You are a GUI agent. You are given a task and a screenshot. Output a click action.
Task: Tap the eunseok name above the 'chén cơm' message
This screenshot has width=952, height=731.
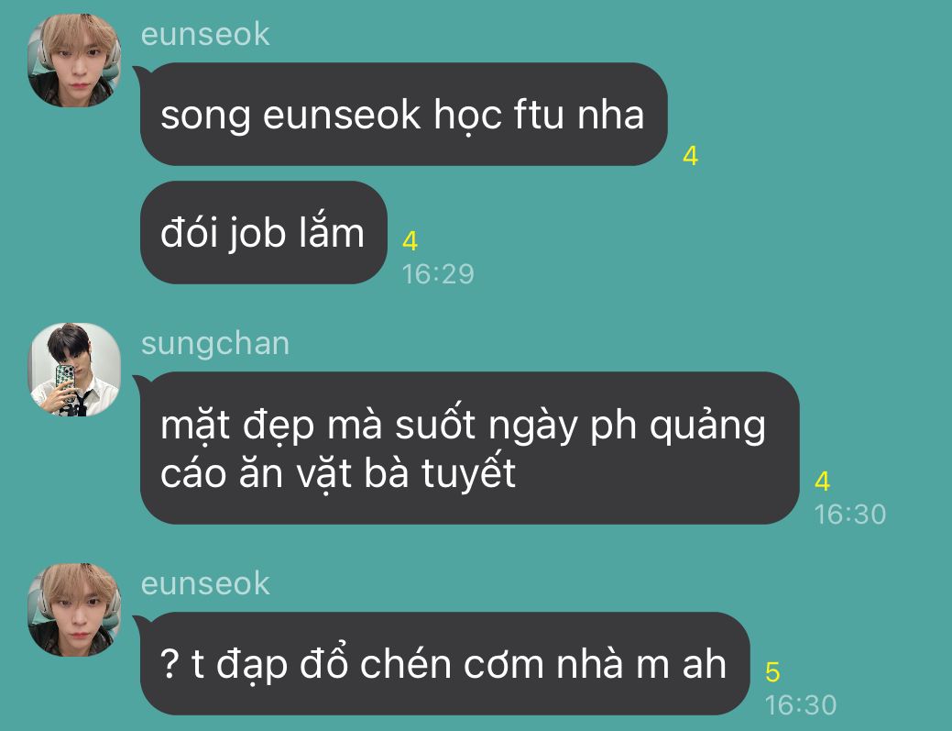tap(205, 583)
